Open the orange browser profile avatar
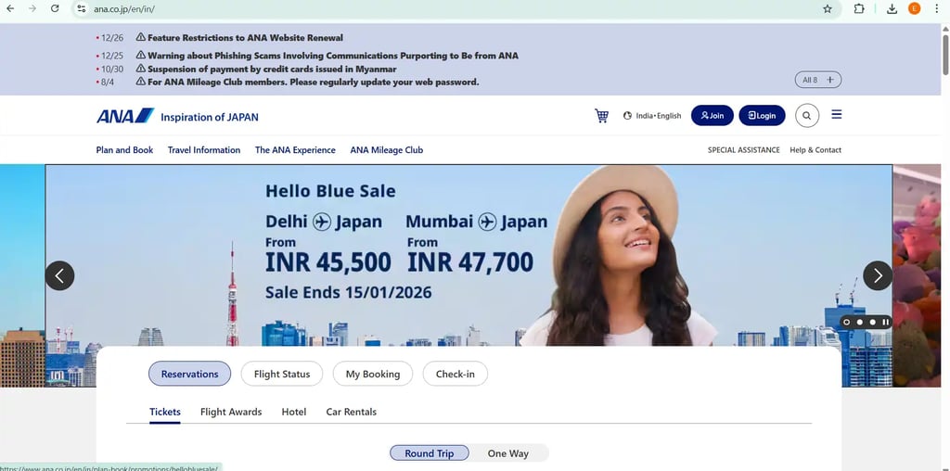The width and height of the screenshot is (950, 471). 914,9
